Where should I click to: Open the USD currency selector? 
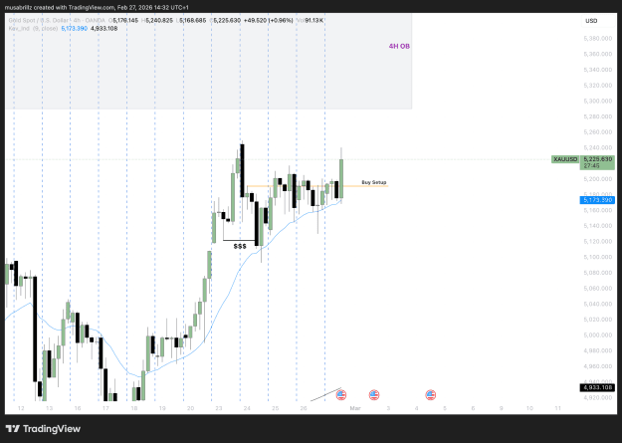click(591, 21)
